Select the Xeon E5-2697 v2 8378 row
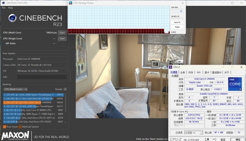Viewport: 246px width, 141px height. click(x=34, y=118)
